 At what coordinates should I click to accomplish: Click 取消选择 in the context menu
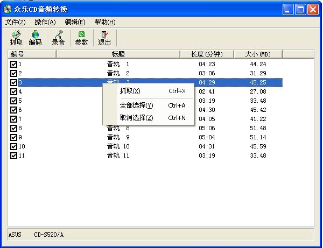click(x=136, y=118)
